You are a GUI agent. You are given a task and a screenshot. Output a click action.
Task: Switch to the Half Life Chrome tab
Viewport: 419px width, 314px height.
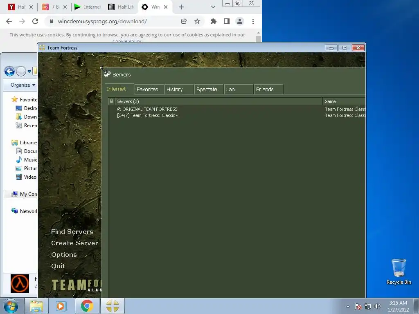click(121, 7)
